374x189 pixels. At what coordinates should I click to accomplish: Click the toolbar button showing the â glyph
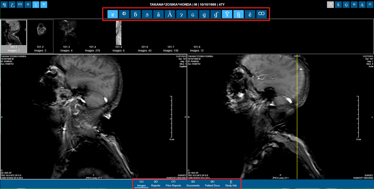click(158, 14)
